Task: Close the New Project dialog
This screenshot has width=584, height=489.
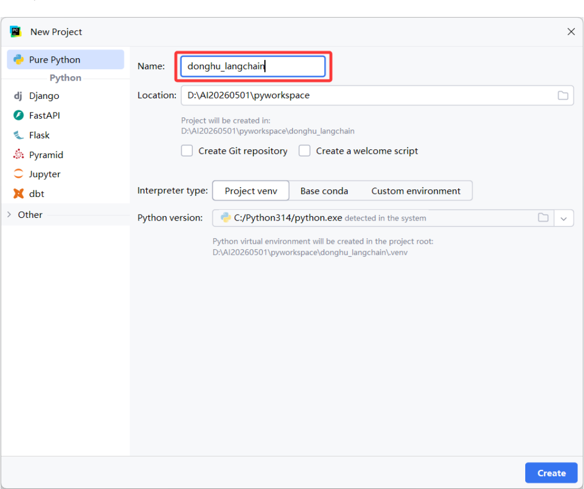Action: point(571,32)
